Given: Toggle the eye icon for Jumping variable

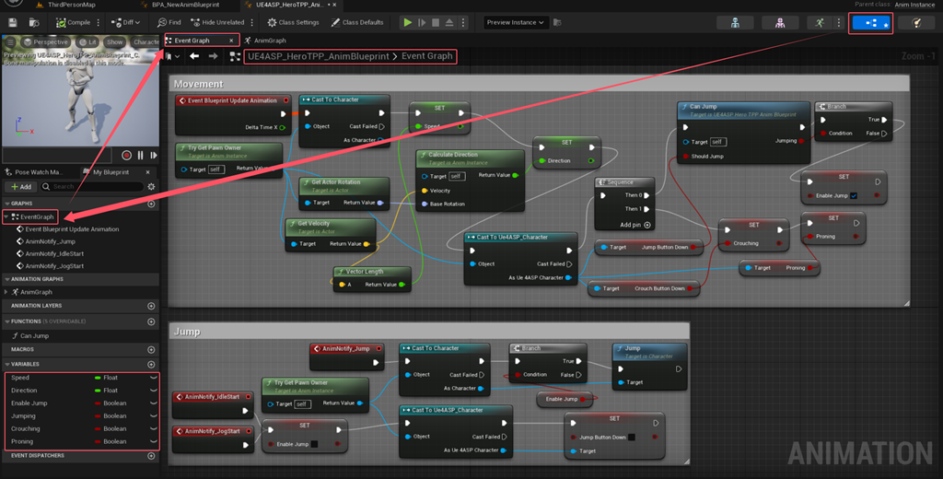Looking at the screenshot, I should 154,415.
